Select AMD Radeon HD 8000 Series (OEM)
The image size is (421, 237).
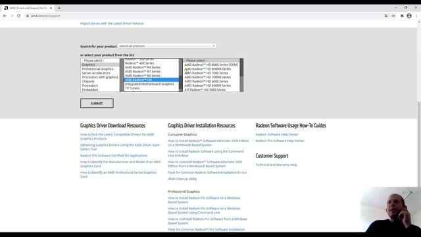pos(211,65)
